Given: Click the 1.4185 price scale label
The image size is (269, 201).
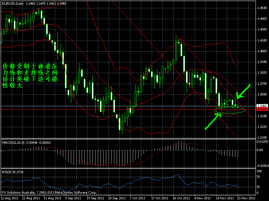Looking at the screenshot, I should click(x=262, y=41).
